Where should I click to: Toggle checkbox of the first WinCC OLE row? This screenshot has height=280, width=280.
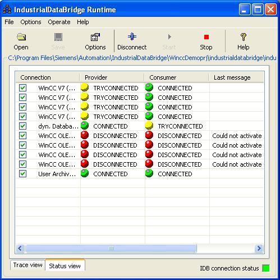coord(22,135)
